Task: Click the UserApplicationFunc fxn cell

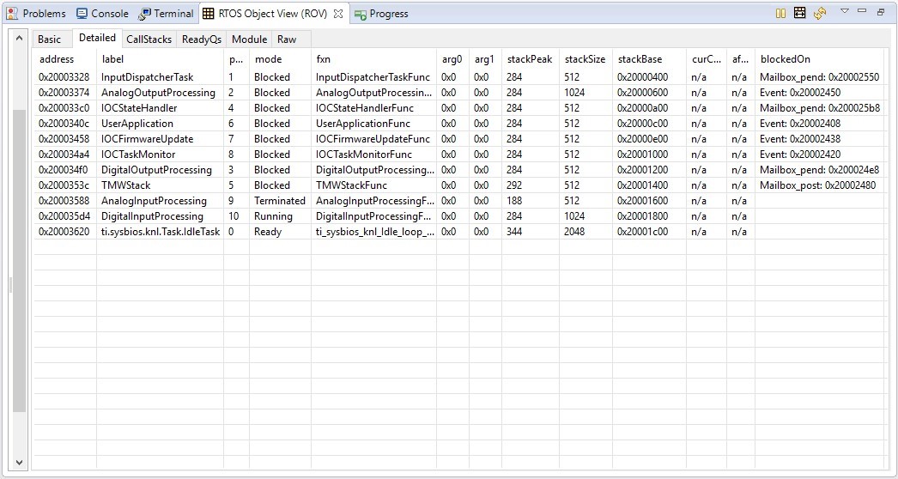Action: coord(374,124)
